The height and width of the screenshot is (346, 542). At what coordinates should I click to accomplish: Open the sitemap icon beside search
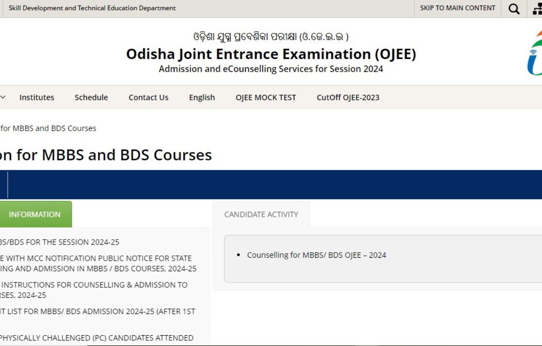pyautogui.click(x=537, y=9)
